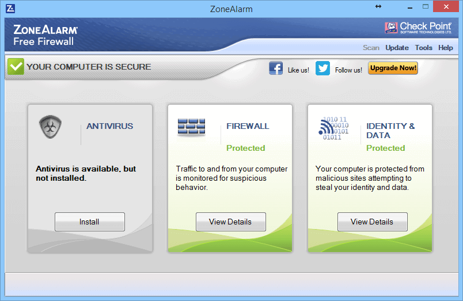Viewport: 463px width, 301px height.
Task: Click the ZoneAlarm Free Firewall logo text
Action: 45,36
